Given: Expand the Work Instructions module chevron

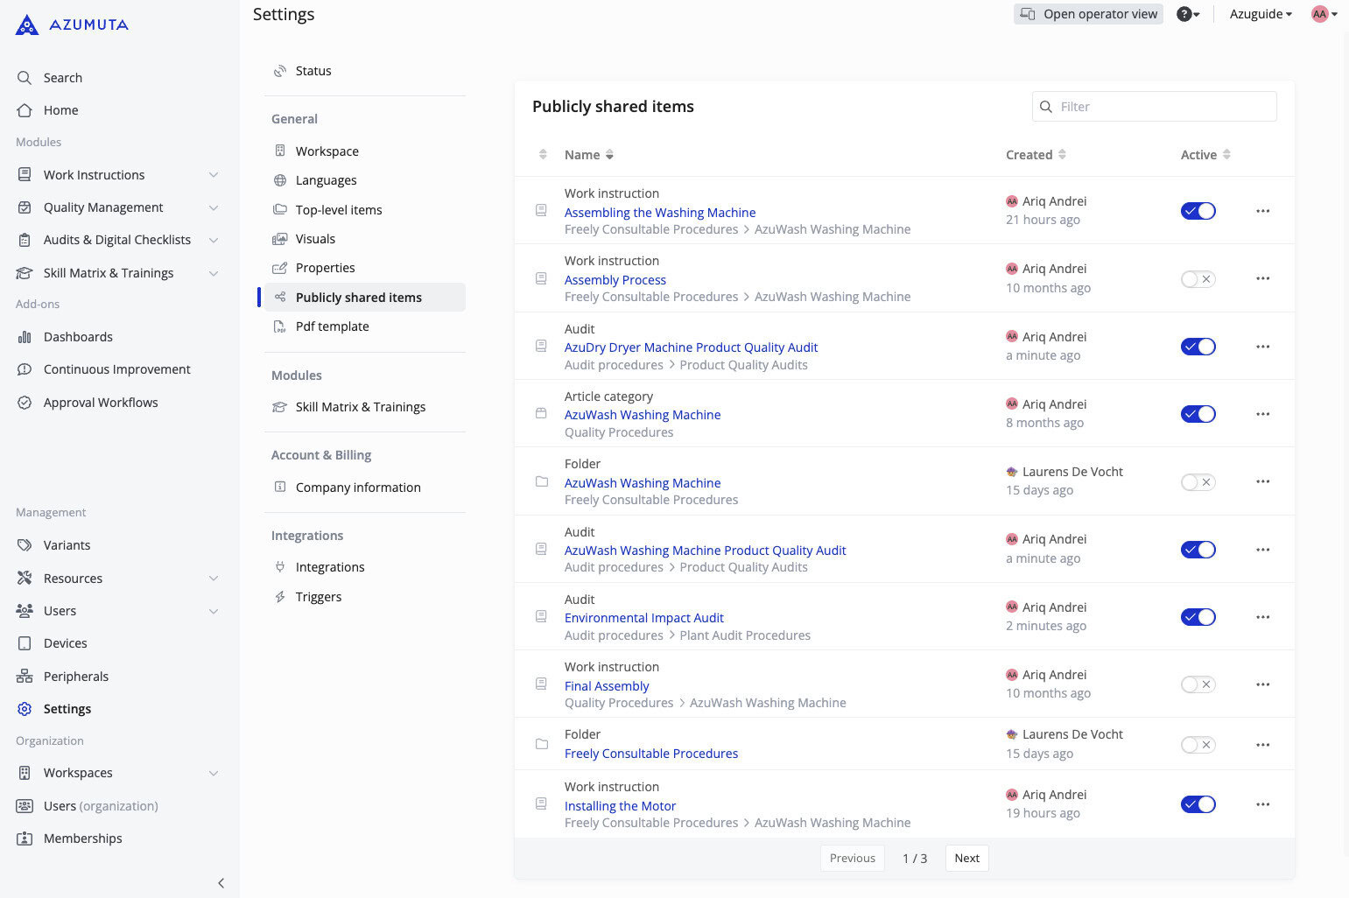Looking at the screenshot, I should pos(214,175).
